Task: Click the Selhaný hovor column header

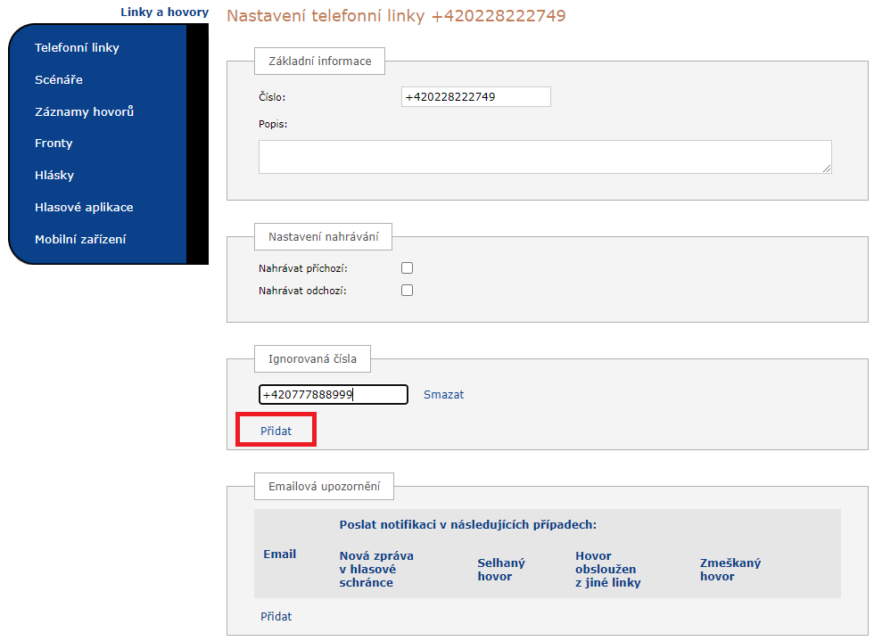Action: coord(501,570)
